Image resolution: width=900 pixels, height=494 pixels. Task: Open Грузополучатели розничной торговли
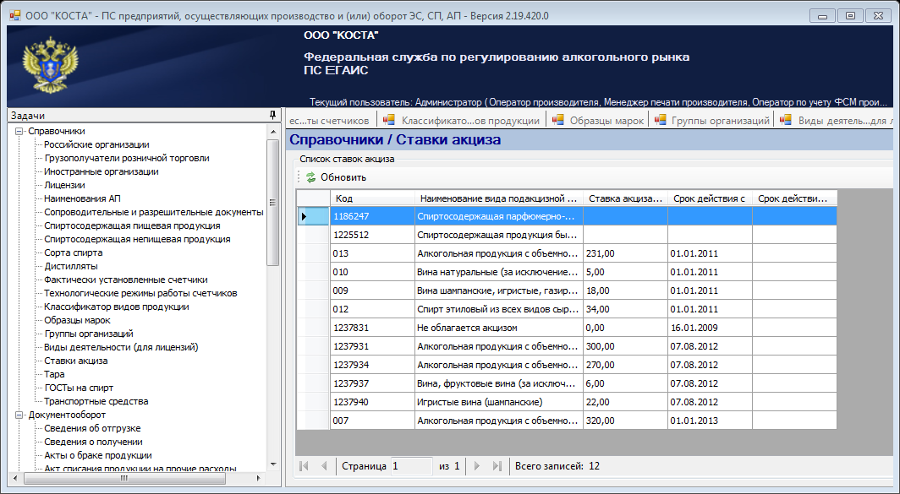point(126,158)
